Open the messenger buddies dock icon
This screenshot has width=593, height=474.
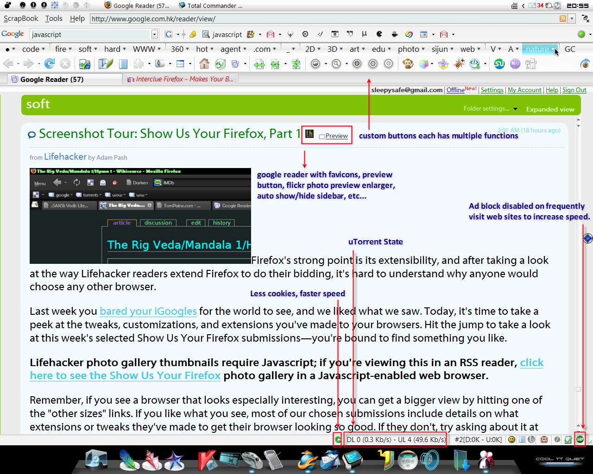[x=486, y=460]
